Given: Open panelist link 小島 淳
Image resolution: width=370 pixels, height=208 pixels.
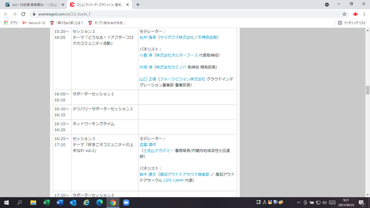Looking at the screenshot, I should 146,55.
